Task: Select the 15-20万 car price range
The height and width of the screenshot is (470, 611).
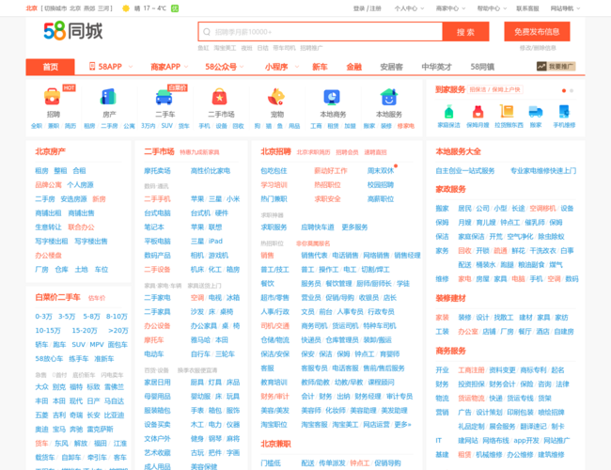Action: [85, 331]
